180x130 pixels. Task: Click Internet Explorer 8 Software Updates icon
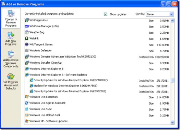[27, 75]
